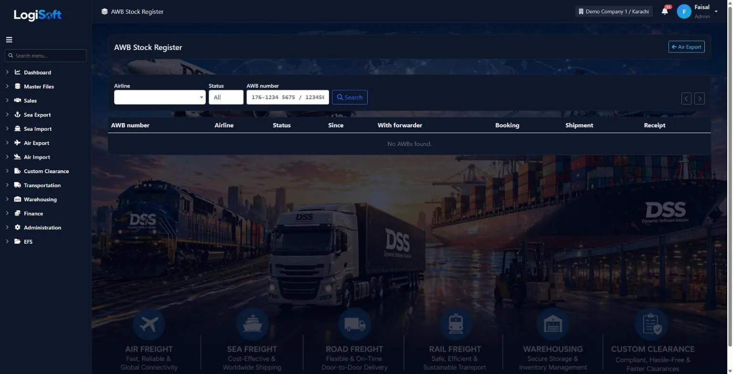The image size is (733, 374).
Task: Click the Finance menu icon
Action: (x=18, y=213)
